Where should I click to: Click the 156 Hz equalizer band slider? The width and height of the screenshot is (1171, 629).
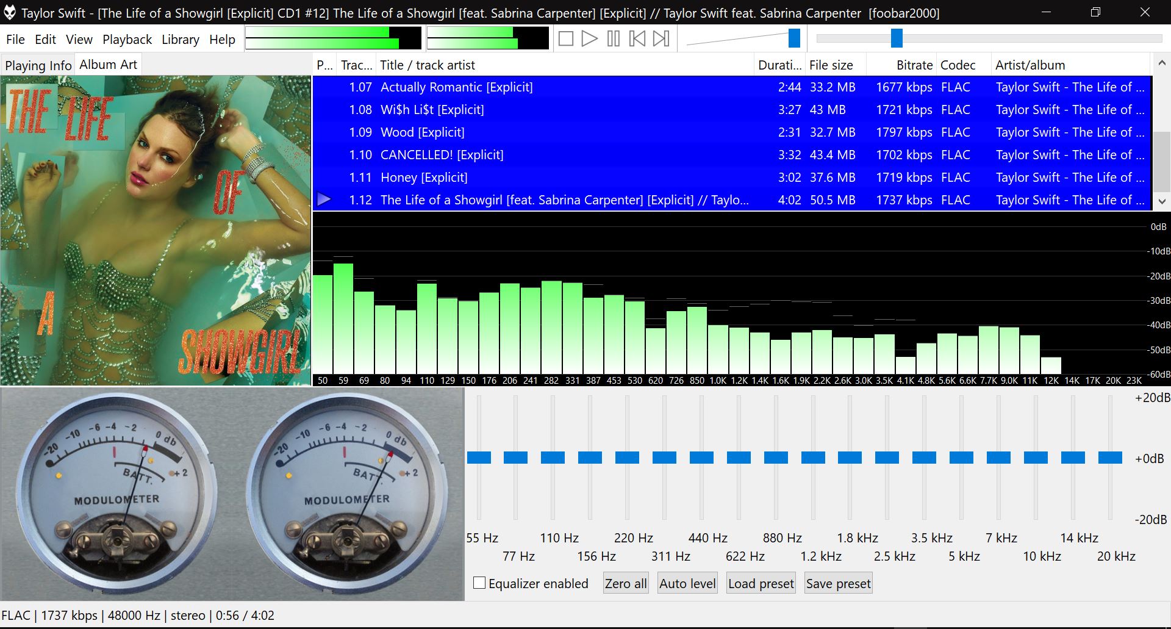[x=590, y=458]
